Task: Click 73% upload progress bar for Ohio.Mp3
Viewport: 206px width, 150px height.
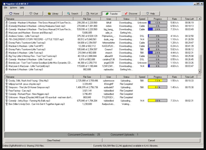Action: [x=157, y=80]
